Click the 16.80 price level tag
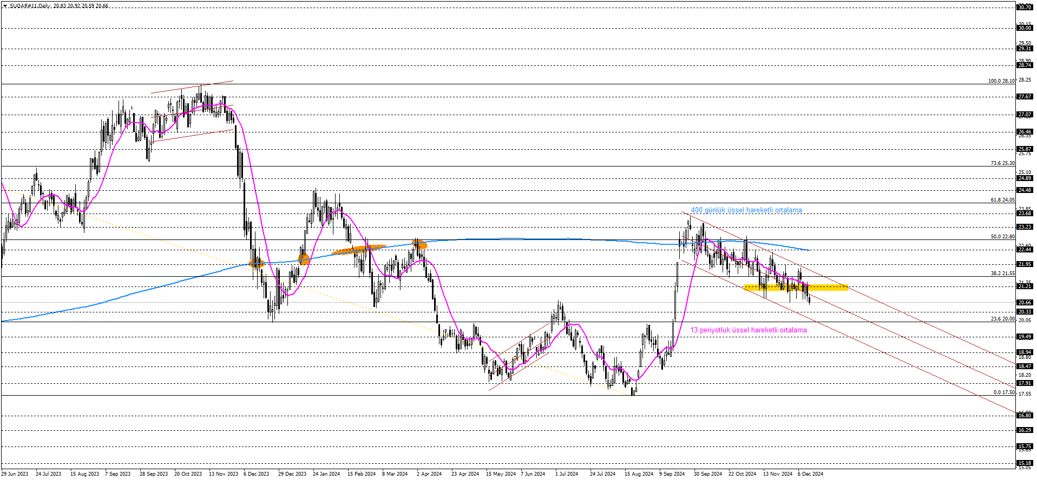The width and height of the screenshot is (1037, 480). pos(1025,416)
